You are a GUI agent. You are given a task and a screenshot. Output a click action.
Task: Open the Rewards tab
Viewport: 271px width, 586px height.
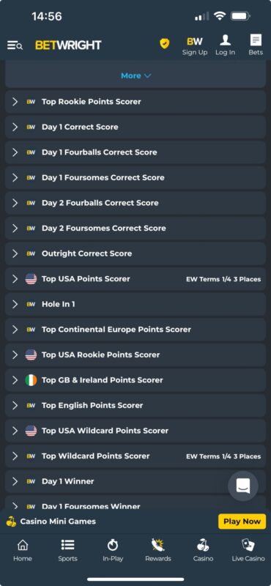[x=158, y=551]
